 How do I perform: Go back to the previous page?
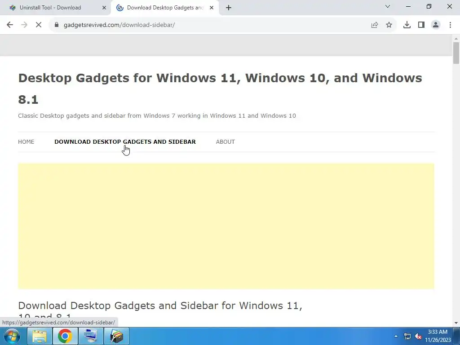click(10, 25)
